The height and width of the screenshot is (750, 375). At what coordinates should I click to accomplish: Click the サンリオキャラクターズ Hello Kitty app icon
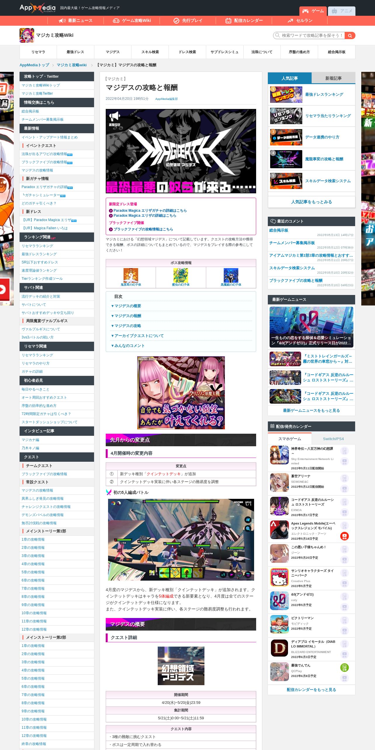(279, 577)
